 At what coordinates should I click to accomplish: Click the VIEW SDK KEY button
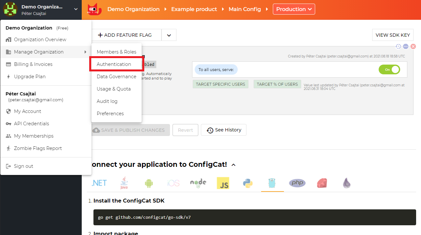392,35
